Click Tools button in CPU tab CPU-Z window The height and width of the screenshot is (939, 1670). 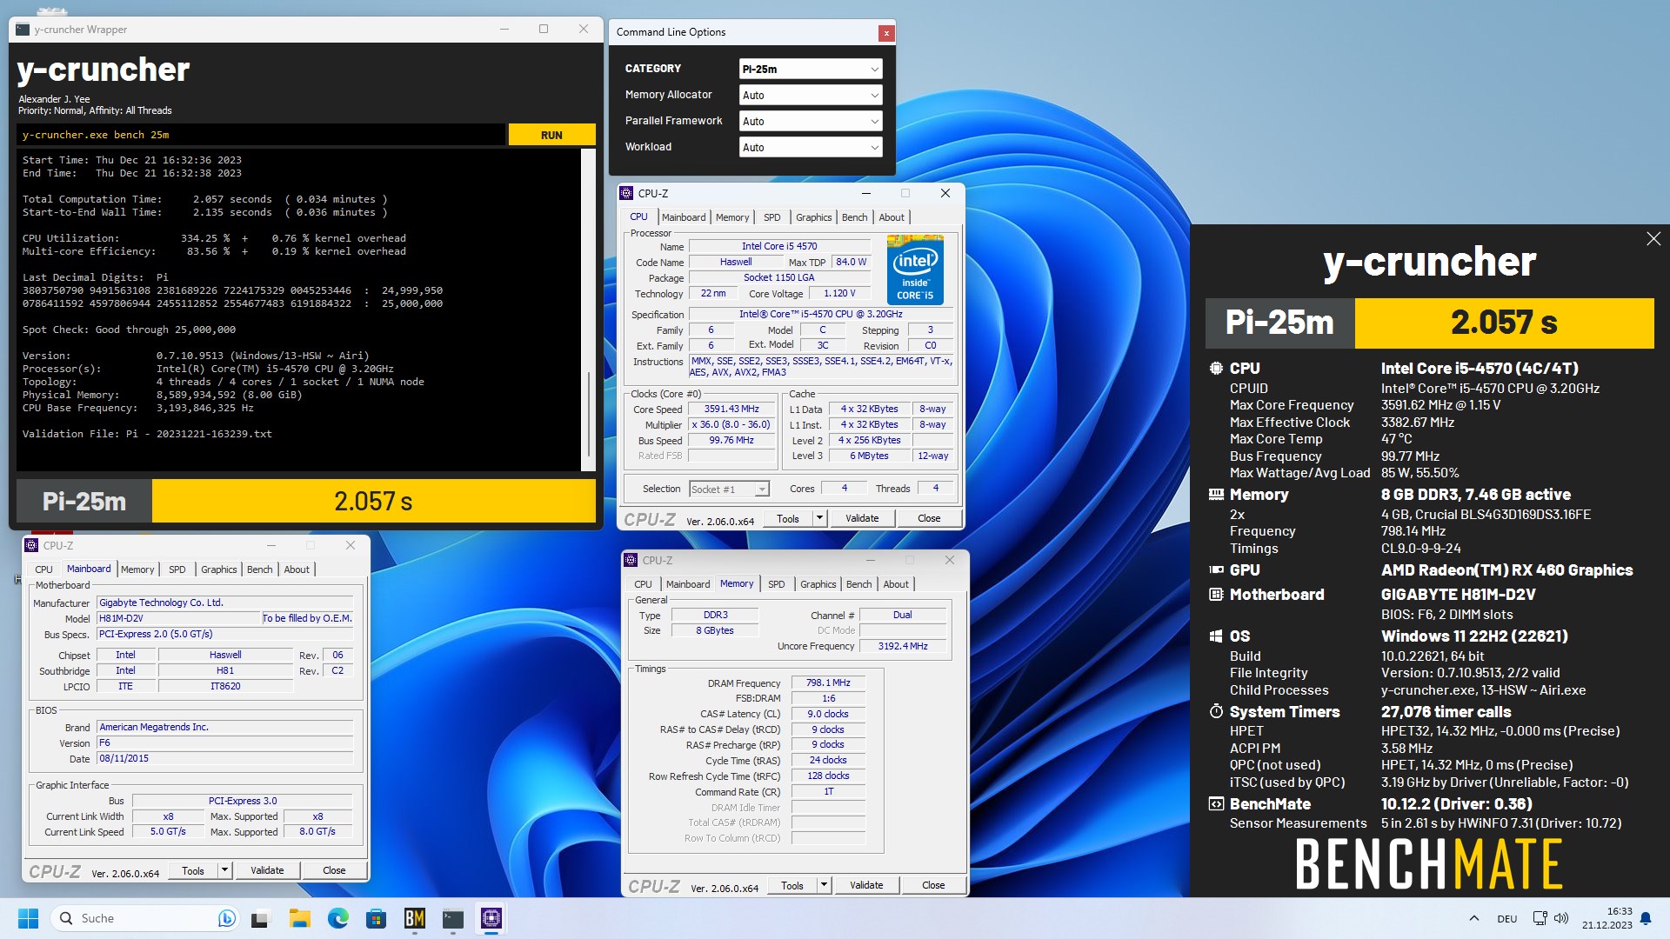(788, 518)
